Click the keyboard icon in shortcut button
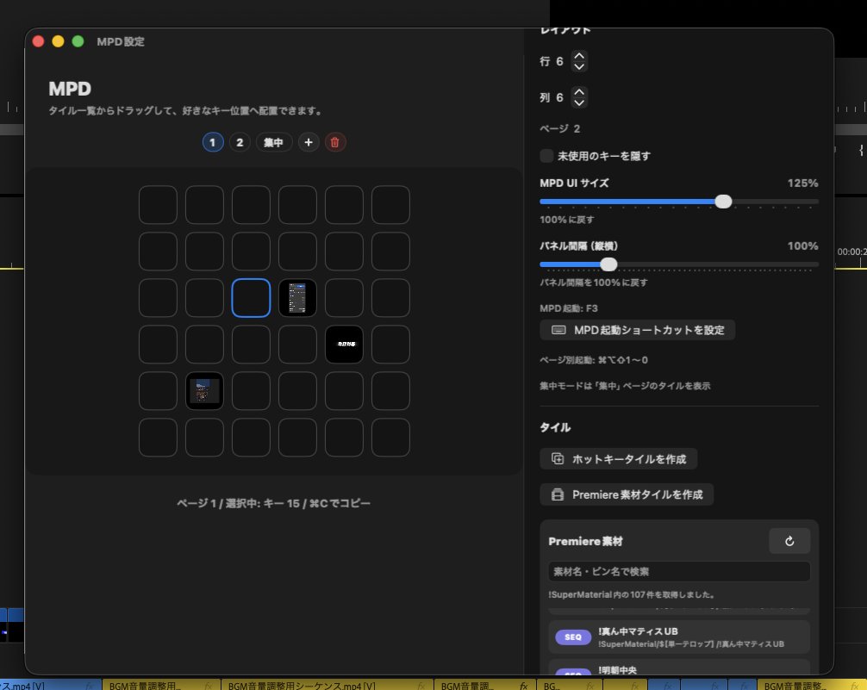This screenshot has height=690, width=867. click(x=558, y=330)
